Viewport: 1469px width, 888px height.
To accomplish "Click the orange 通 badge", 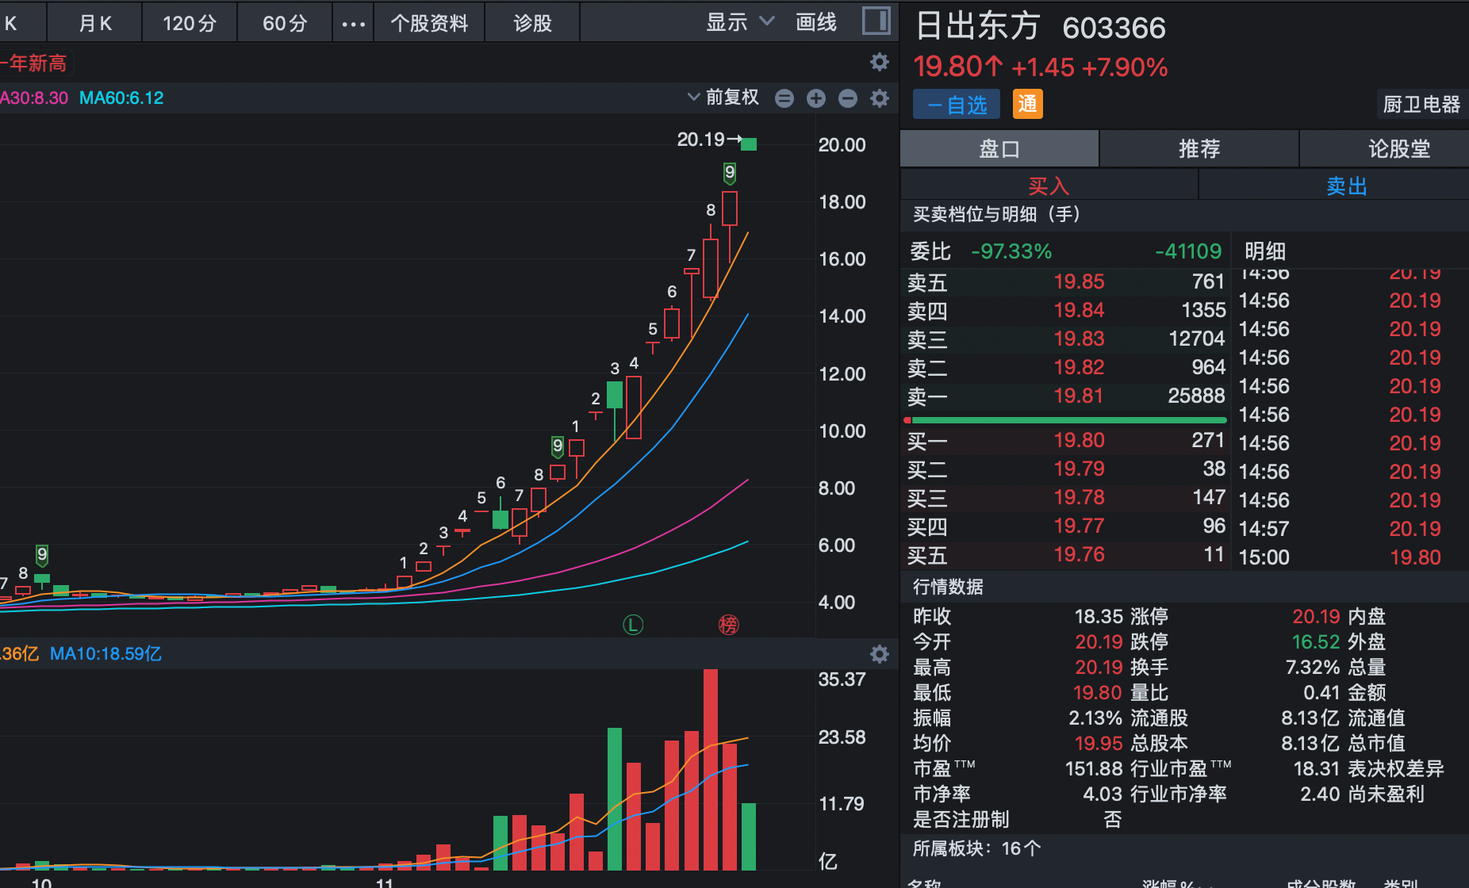I will coord(1027,104).
